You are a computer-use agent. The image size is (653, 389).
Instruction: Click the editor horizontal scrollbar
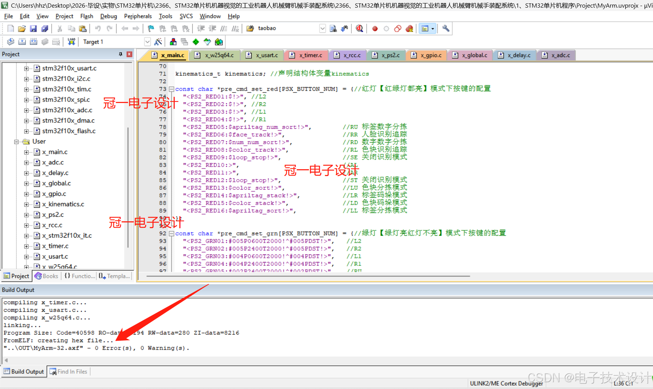(x=308, y=276)
